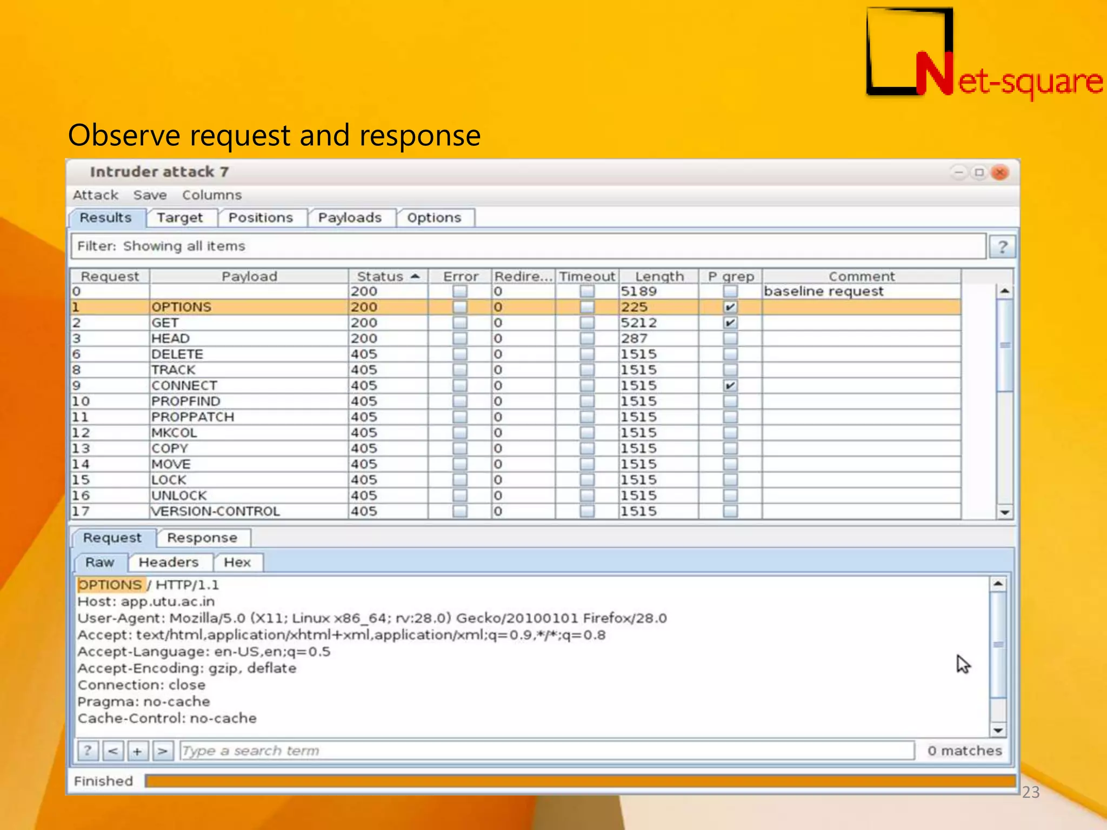
Task: Sort by Payload column header
Action: point(249,276)
